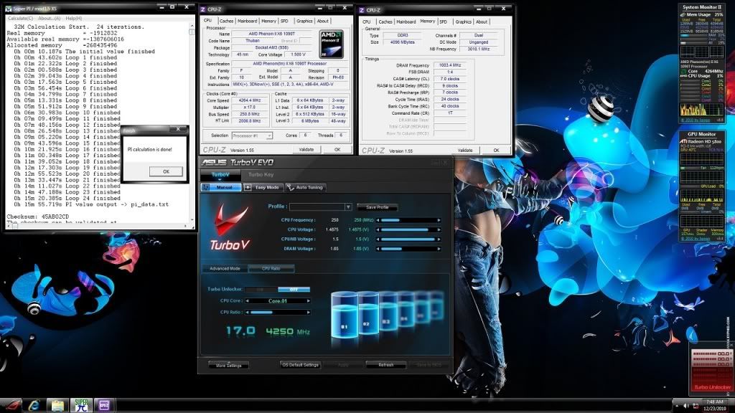735x413 pixels.
Task: Adjust the DRAM Voltage slider
Action: pyautogui.click(x=408, y=249)
